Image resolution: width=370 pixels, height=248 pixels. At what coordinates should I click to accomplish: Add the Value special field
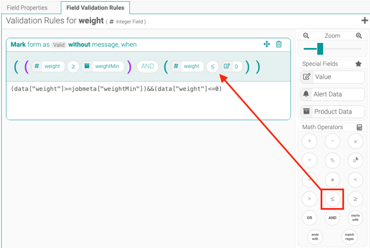click(332, 77)
